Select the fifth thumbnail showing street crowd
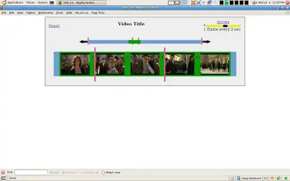The image size is (290, 181). coord(215,64)
